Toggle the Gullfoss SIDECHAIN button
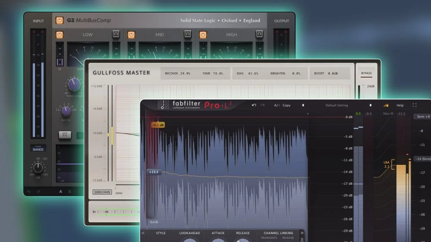 102,192
